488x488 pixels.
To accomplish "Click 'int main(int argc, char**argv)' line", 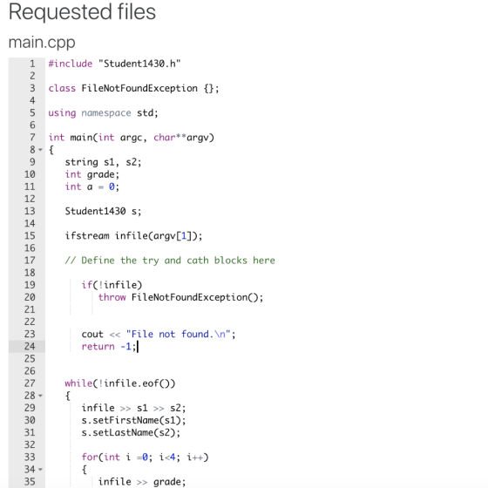I will 132,138.
